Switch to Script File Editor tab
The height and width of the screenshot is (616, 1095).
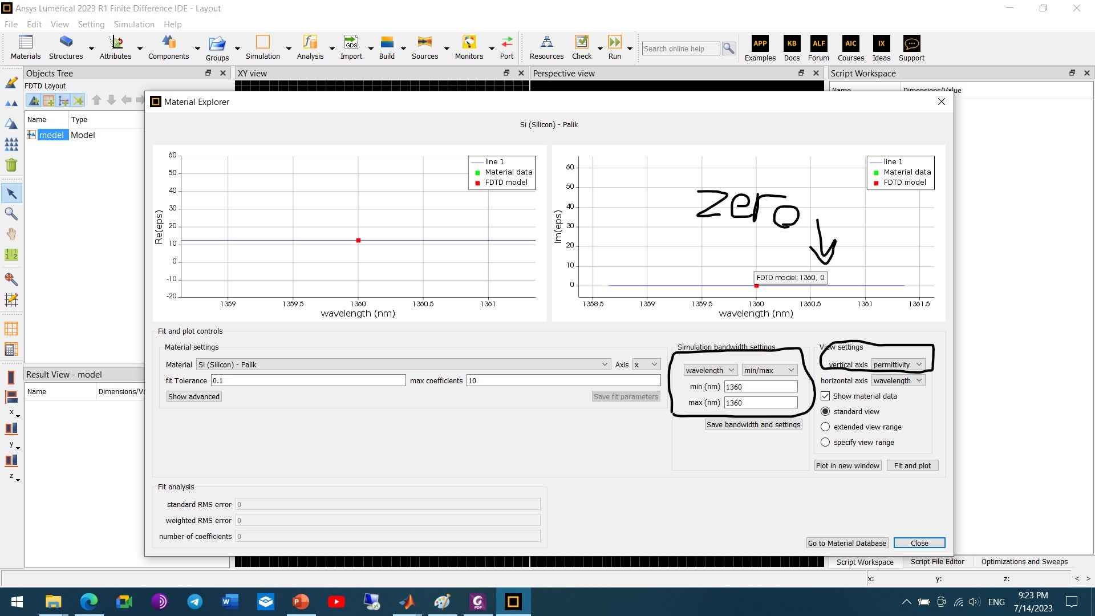pyautogui.click(x=937, y=561)
